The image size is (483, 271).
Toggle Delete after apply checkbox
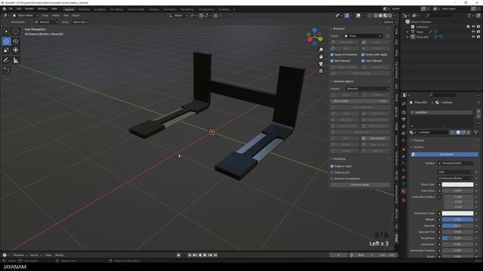pos(363,55)
